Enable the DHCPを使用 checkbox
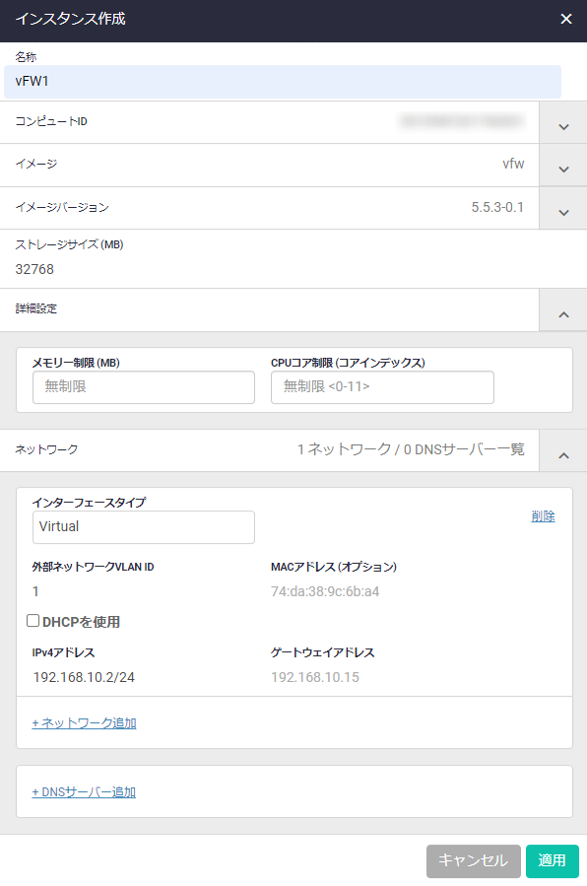 point(33,621)
